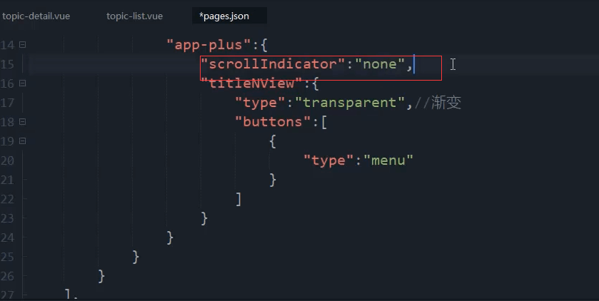Viewport: 599px width, 301px height.
Task: Open the topic-list.vue tab
Action: (x=134, y=16)
